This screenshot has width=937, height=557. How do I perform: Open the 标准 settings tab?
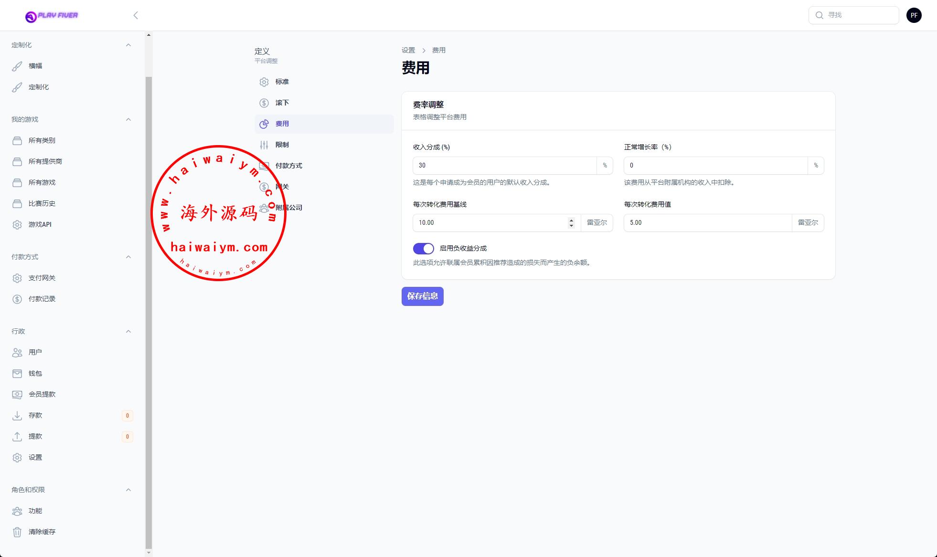tap(282, 82)
